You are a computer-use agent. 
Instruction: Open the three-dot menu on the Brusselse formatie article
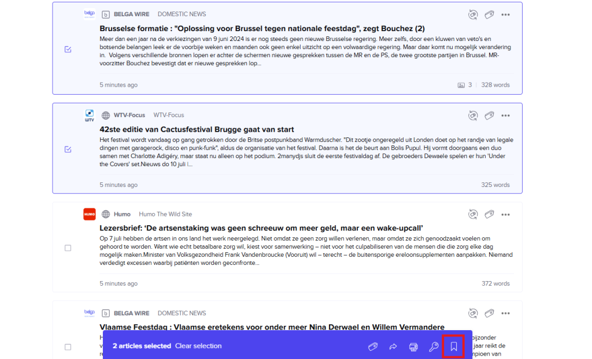point(506,14)
